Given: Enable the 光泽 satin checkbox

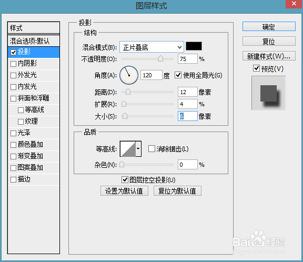Looking at the screenshot, I should [13, 134].
